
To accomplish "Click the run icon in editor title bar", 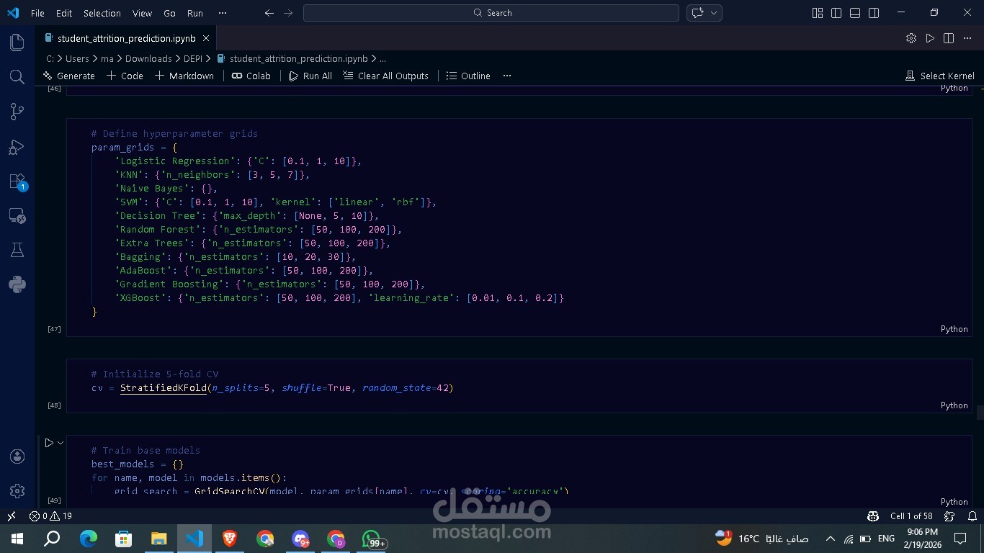I will pos(930,38).
